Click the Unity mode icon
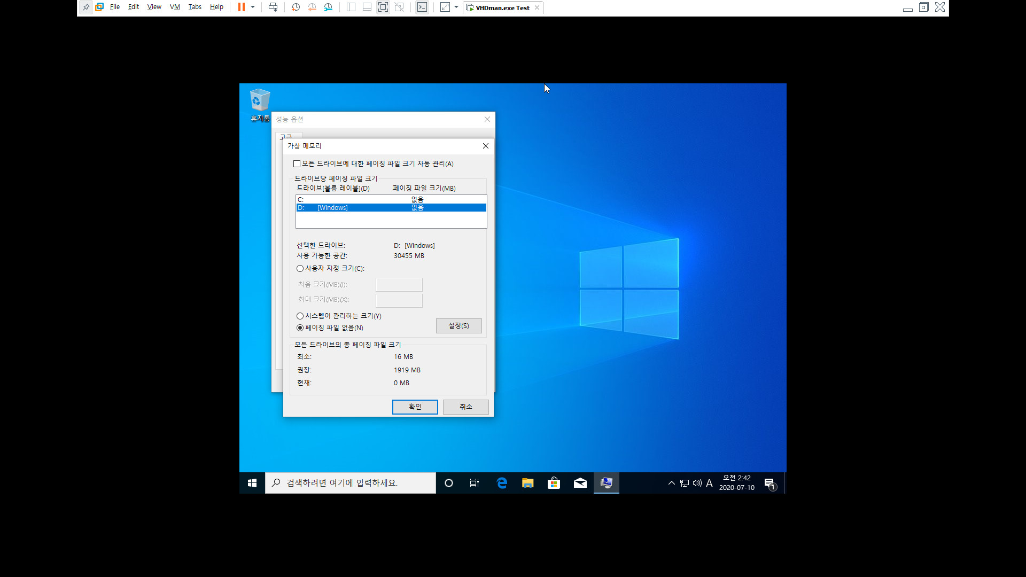Viewport: 1026px width, 577px height. click(399, 7)
